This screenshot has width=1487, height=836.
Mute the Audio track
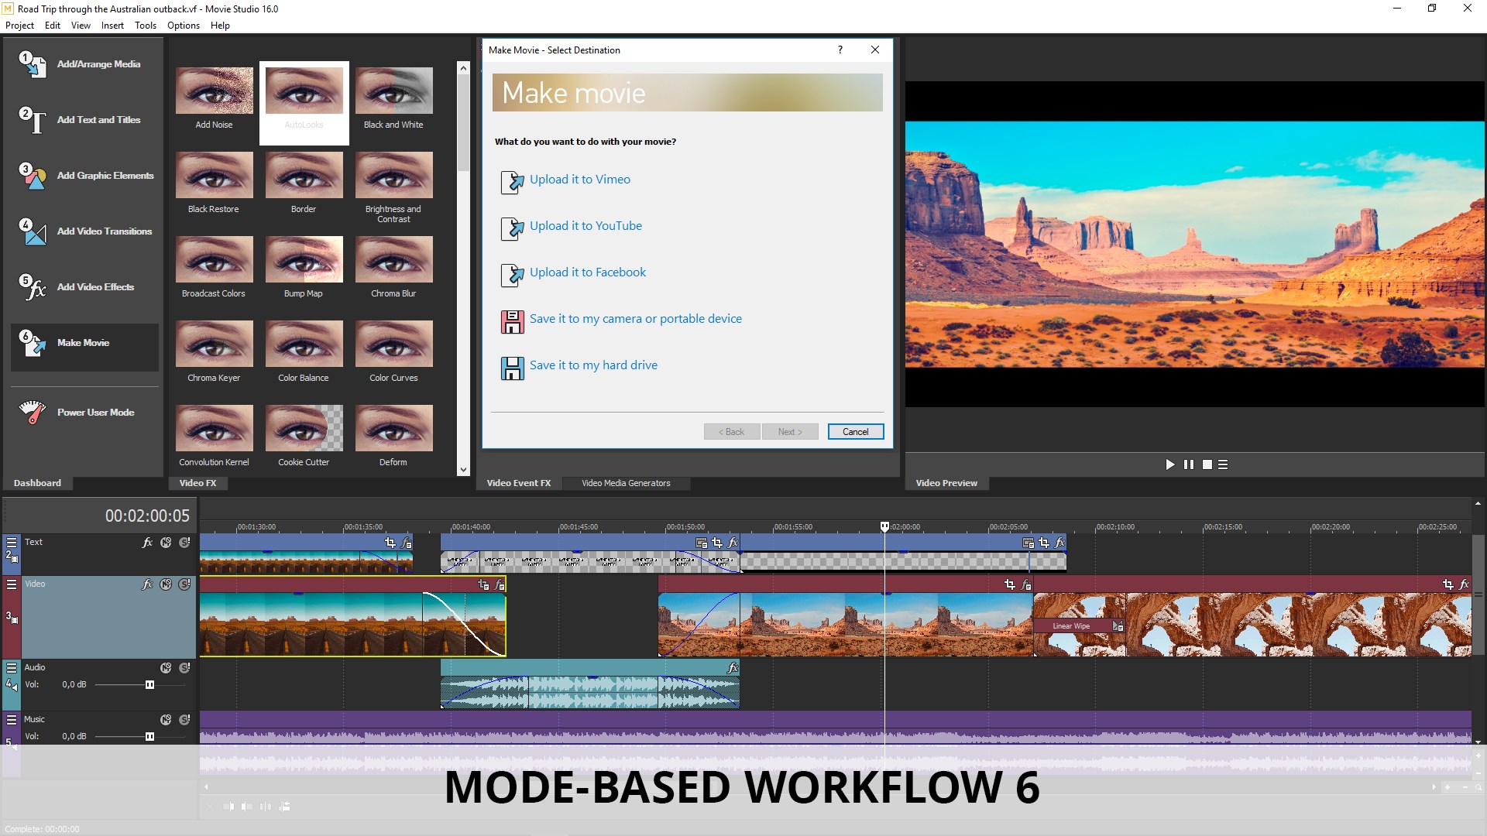[166, 668]
